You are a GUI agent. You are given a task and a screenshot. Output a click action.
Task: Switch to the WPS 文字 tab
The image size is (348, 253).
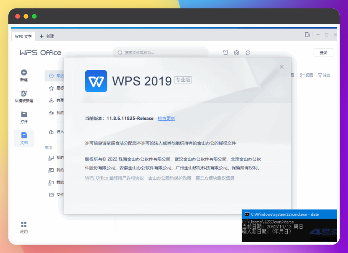tap(23, 36)
